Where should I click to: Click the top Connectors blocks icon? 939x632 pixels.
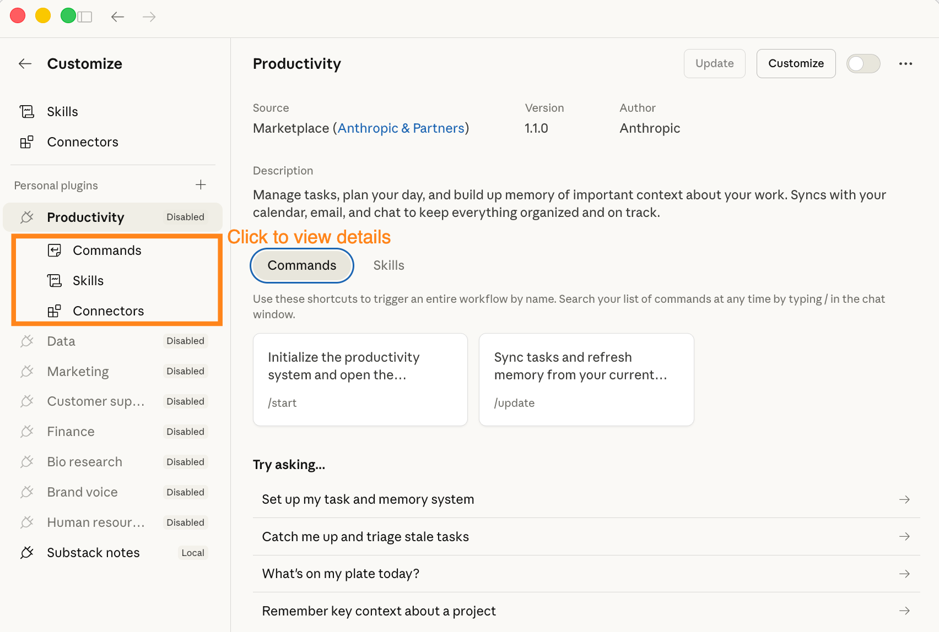pyautogui.click(x=27, y=142)
